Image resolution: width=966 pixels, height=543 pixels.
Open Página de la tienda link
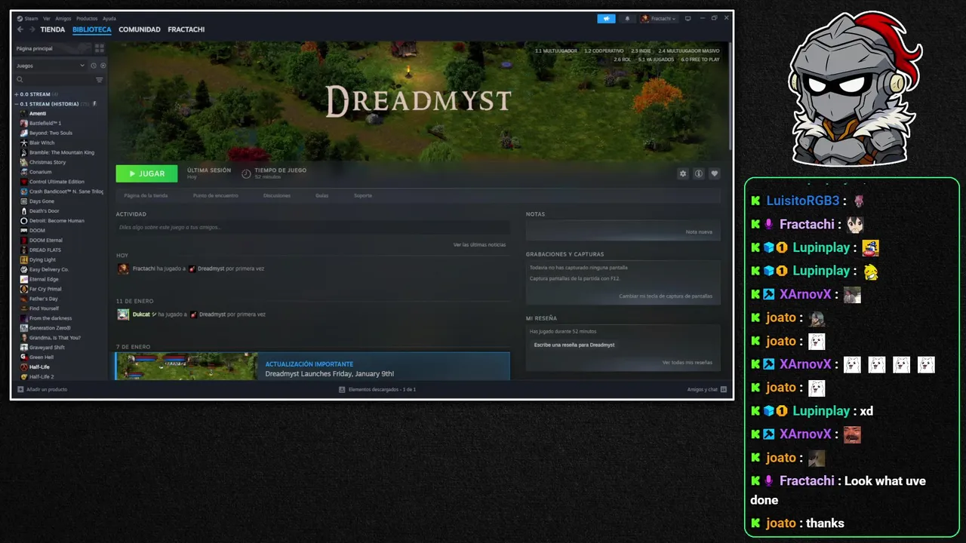[x=146, y=195]
